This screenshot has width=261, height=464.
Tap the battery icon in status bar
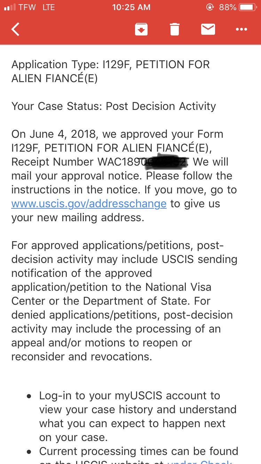coord(247,7)
